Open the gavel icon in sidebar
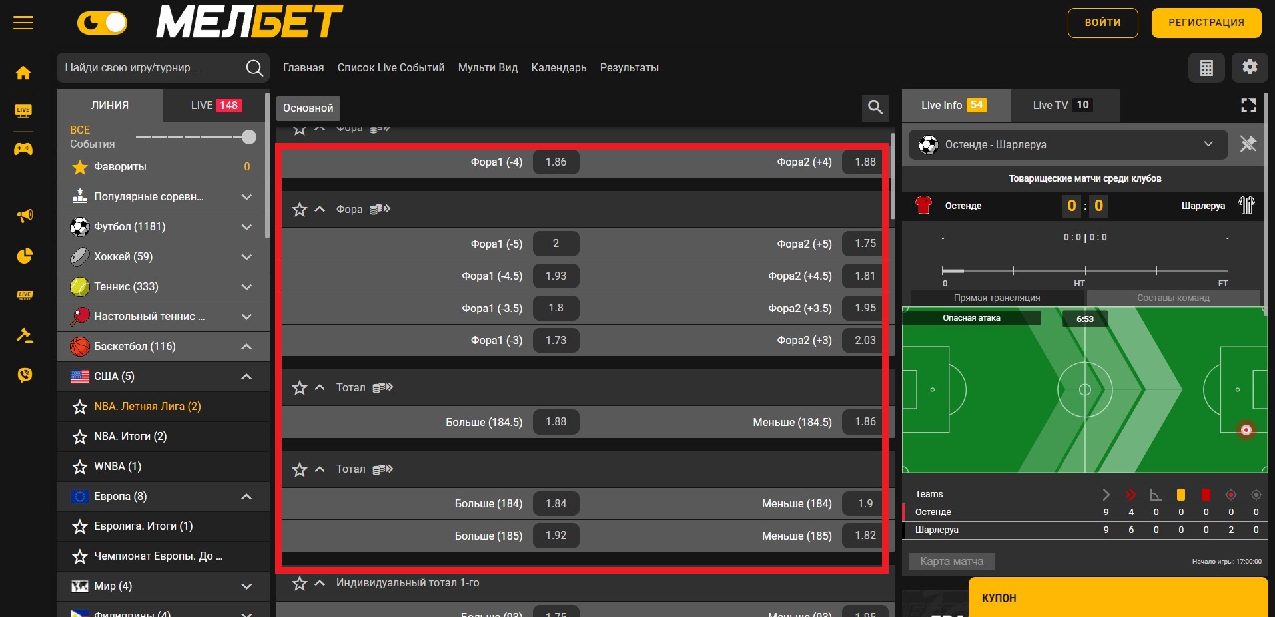 pos(25,335)
